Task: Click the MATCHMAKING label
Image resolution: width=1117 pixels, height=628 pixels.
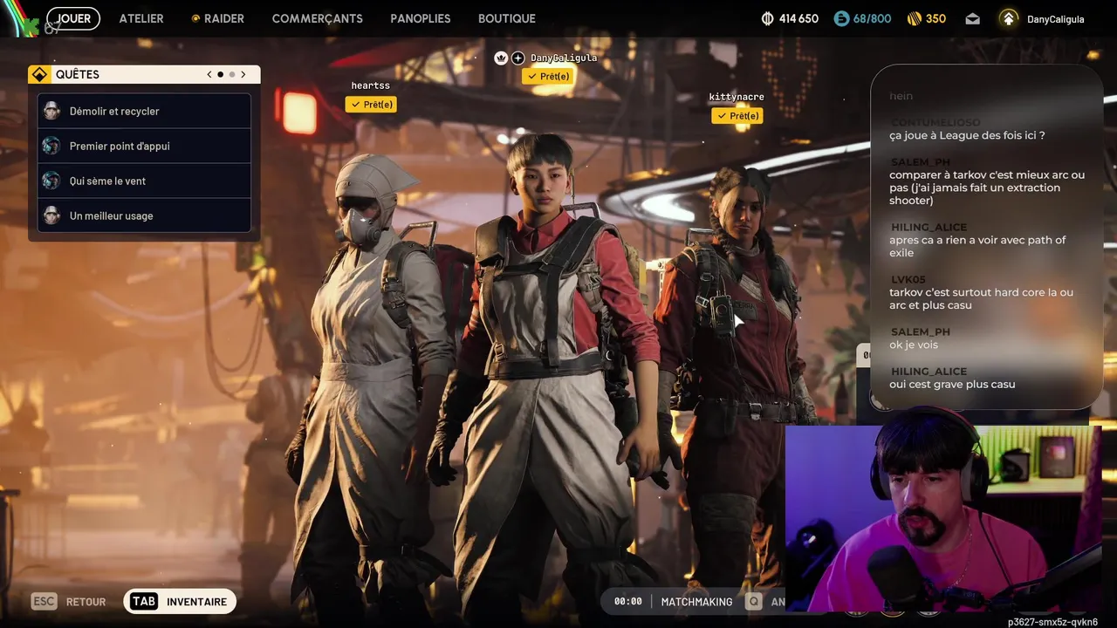Action: [696, 602]
